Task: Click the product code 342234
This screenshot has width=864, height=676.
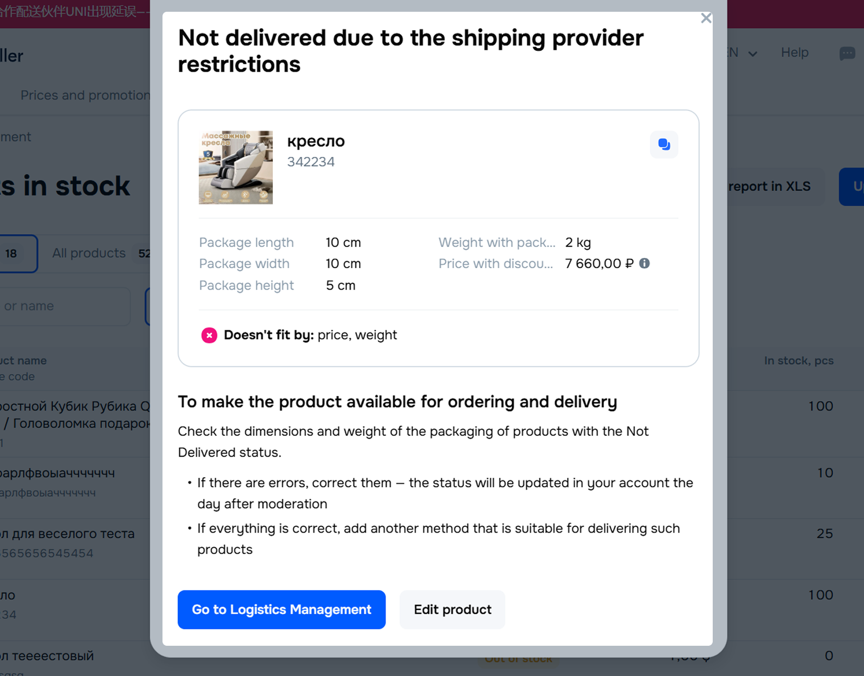Action: (x=311, y=162)
